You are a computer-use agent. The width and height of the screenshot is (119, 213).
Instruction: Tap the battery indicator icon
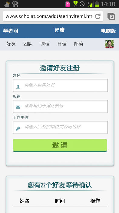coord(97,4)
